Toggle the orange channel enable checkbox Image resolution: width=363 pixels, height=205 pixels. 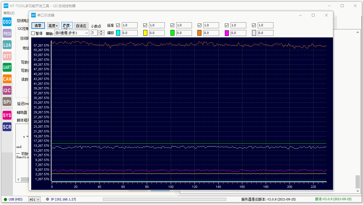(199, 25)
